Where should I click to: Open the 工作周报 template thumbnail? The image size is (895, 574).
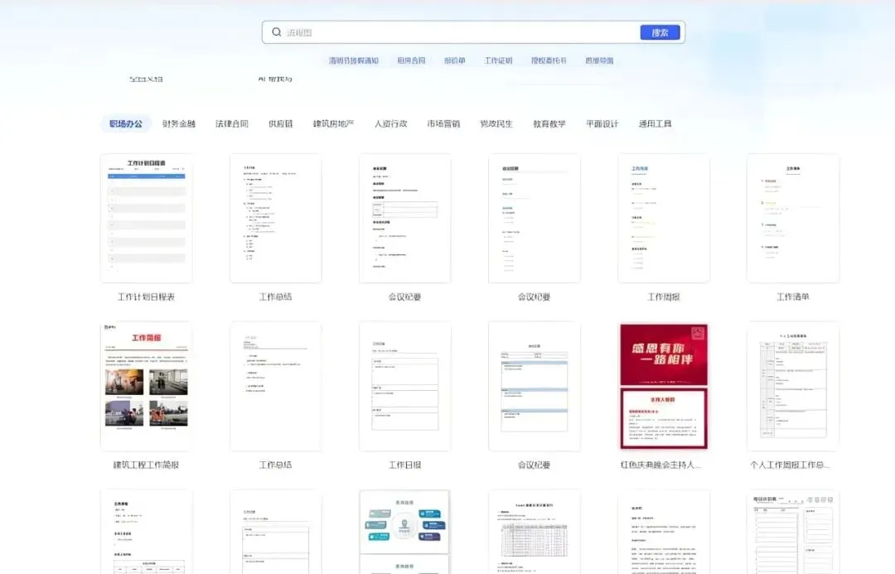(x=663, y=218)
